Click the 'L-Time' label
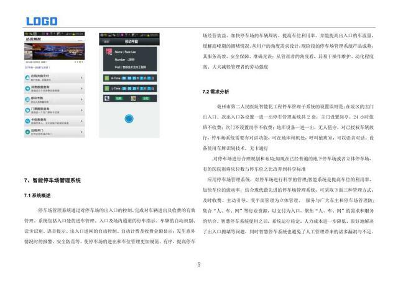Screen dimensions: 398x281 click(116, 88)
